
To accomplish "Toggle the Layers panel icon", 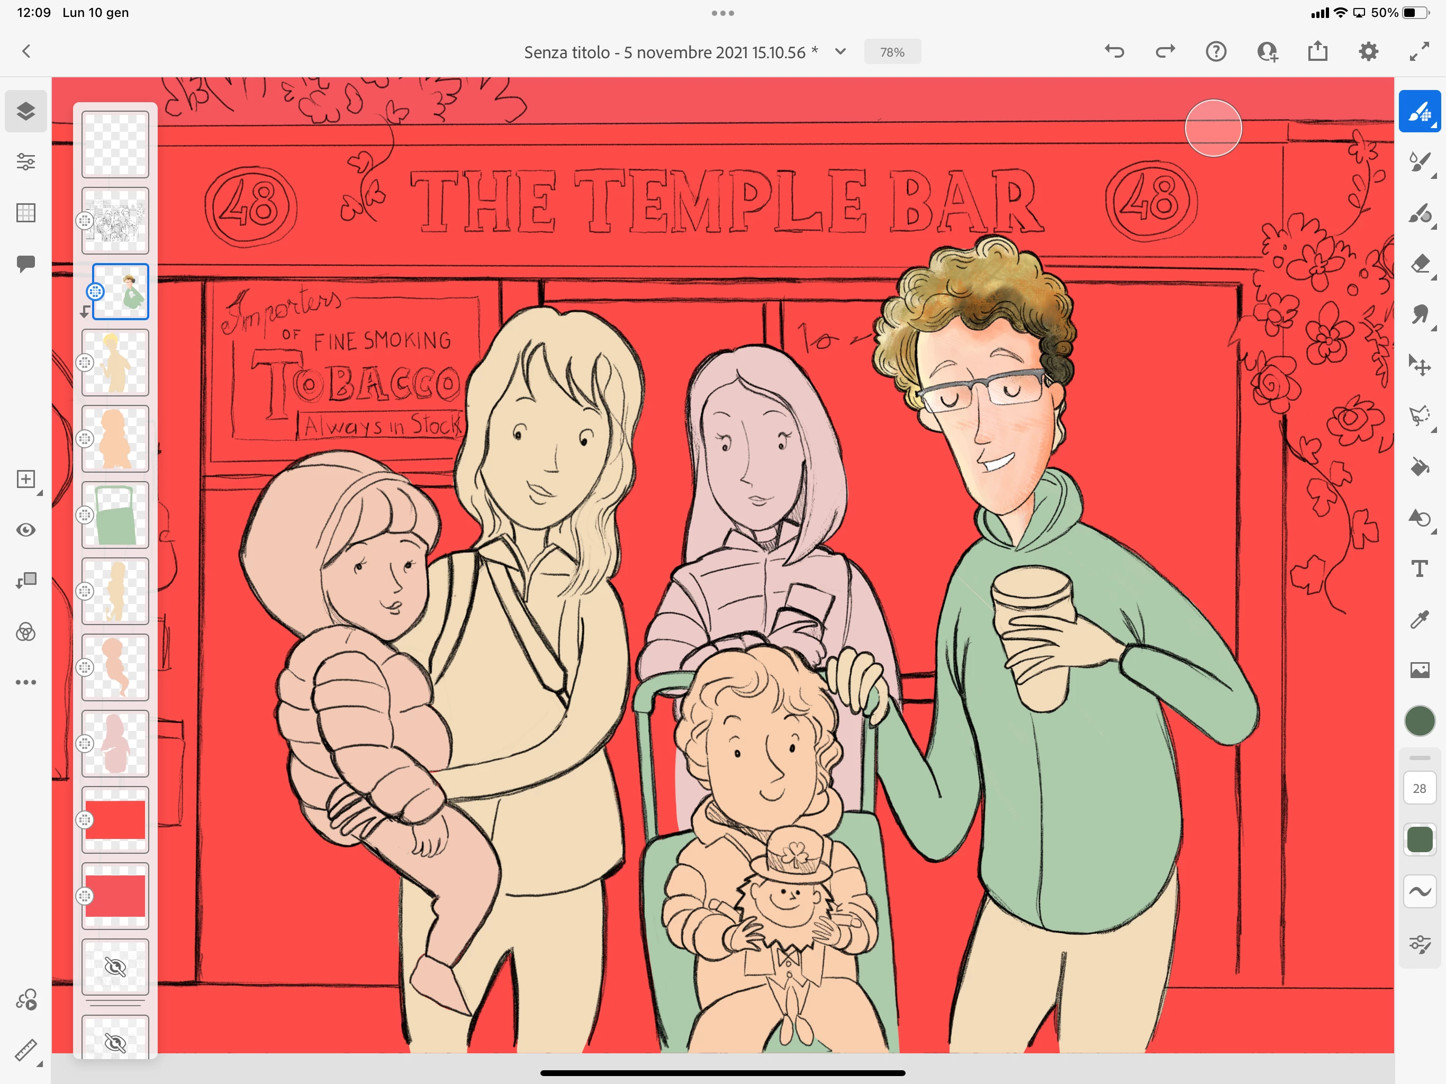I will [x=25, y=111].
